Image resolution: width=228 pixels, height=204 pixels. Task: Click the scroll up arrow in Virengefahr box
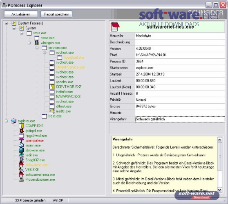(x=219, y=140)
